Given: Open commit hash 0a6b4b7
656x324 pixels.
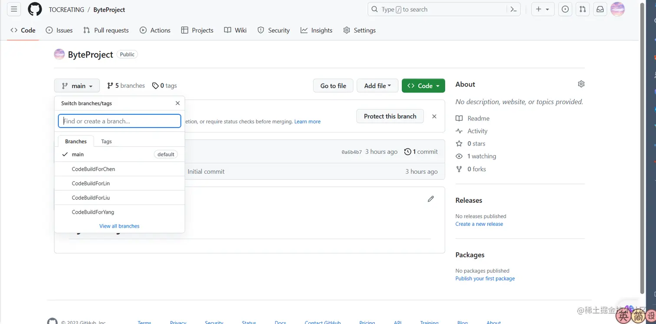Looking at the screenshot, I should click(x=351, y=152).
